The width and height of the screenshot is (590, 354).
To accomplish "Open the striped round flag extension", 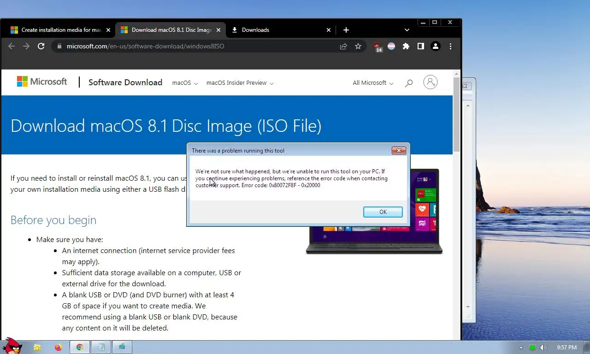I will click(391, 46).
